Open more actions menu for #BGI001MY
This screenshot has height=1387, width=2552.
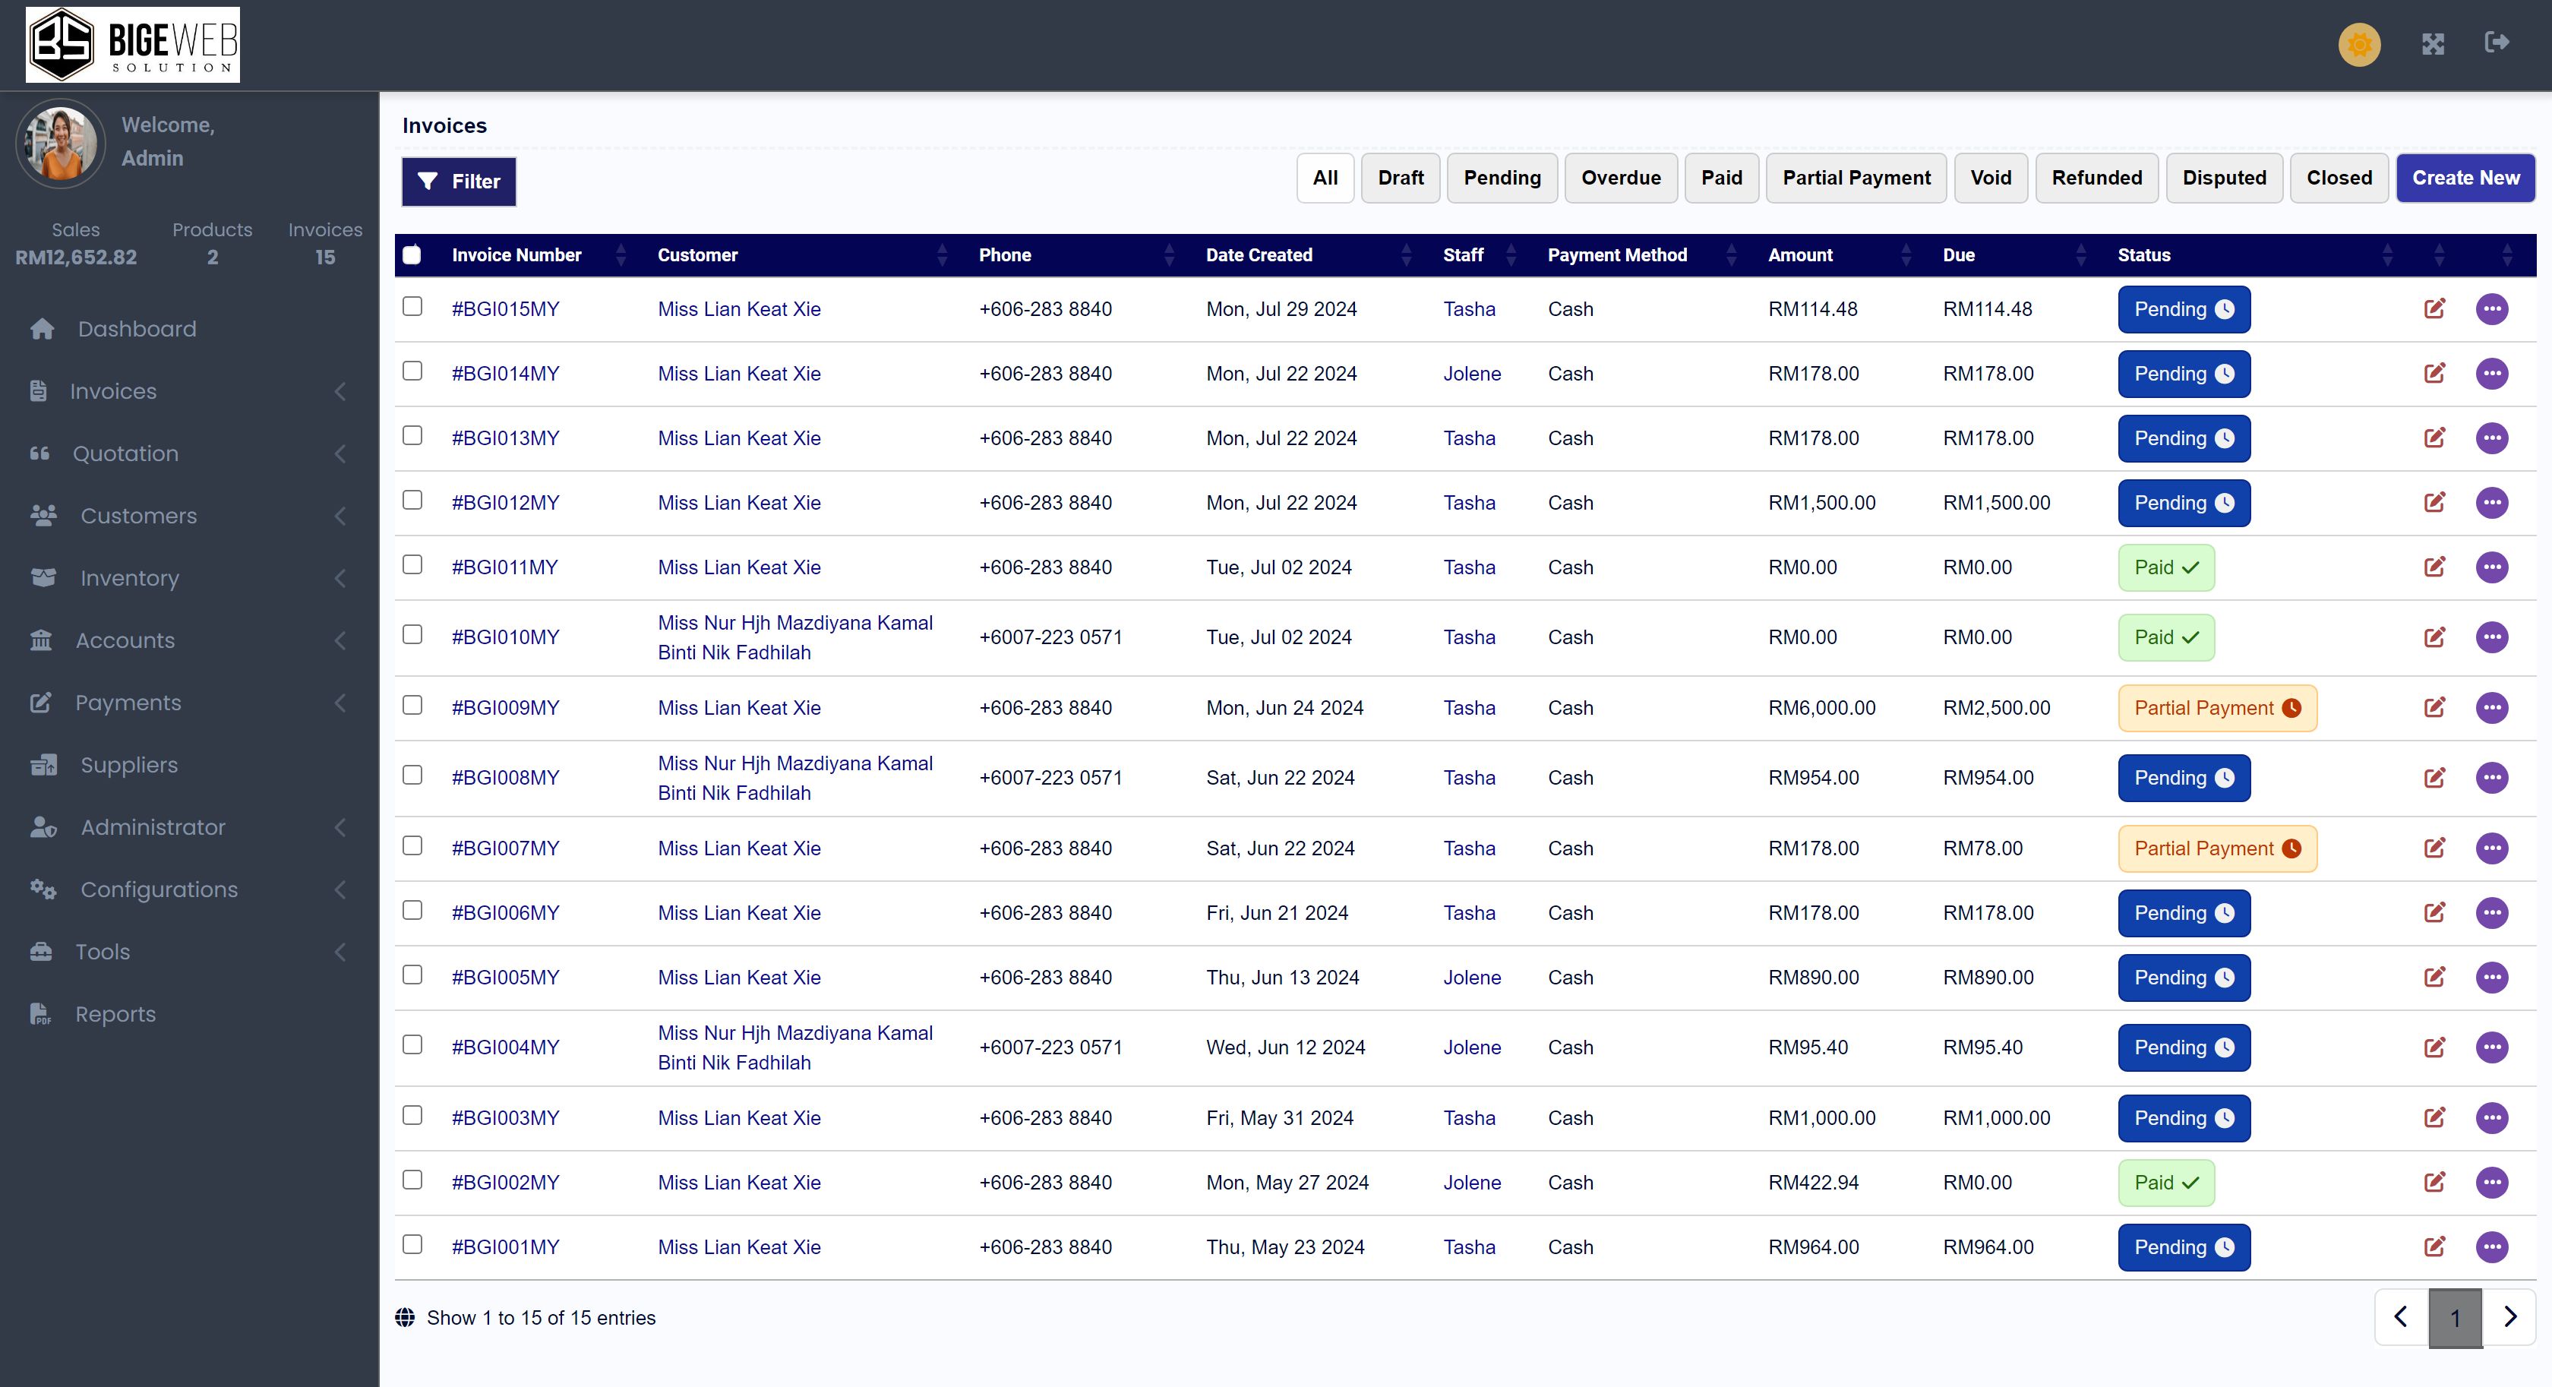point(2491,1246)
